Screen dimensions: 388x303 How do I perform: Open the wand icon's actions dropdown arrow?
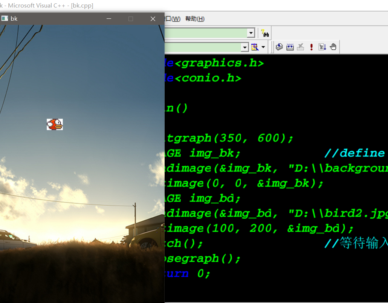coord(264,47)
